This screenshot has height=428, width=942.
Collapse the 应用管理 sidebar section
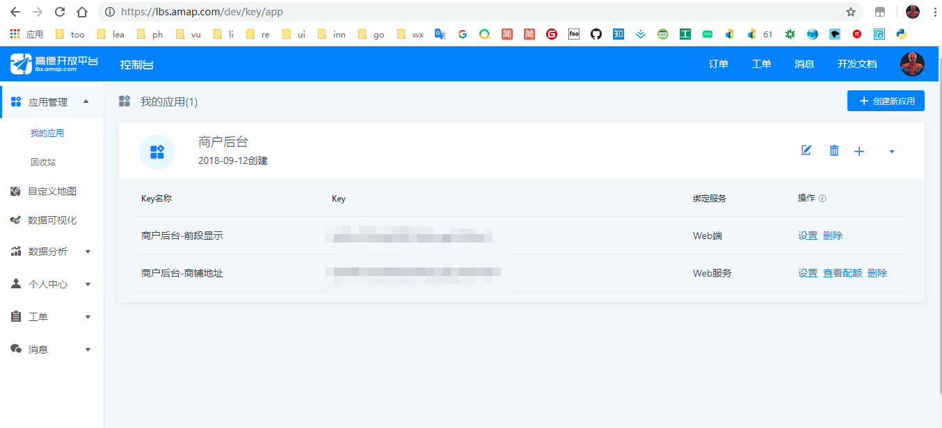pos(51,102)
